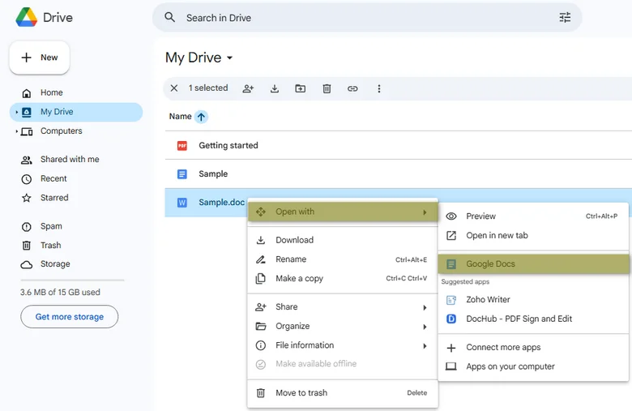This screenshot has width=632, height=411.
Task: Click the Home house icon in sidebar
Action: (27, 93)
